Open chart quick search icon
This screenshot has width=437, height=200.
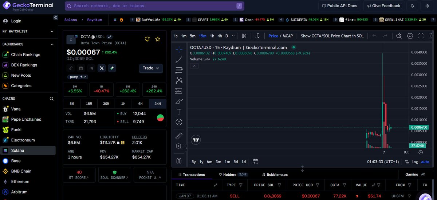[x=399, y=36]
